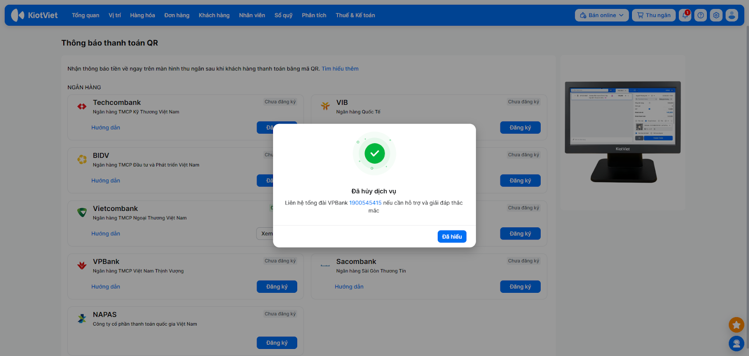Click the VIB logo icon
Viewport: 749px width, 356px height.
325,106
